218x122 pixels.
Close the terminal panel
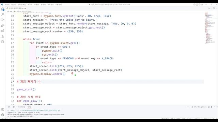pos(217,107)
